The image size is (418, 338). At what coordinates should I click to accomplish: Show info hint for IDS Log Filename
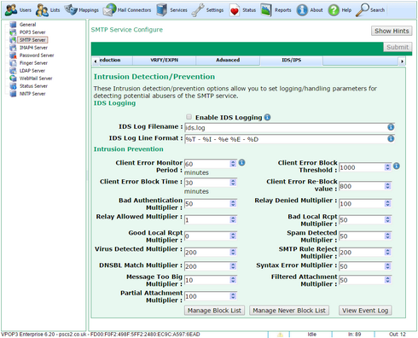pyautogui.click(x=391, y=127)
